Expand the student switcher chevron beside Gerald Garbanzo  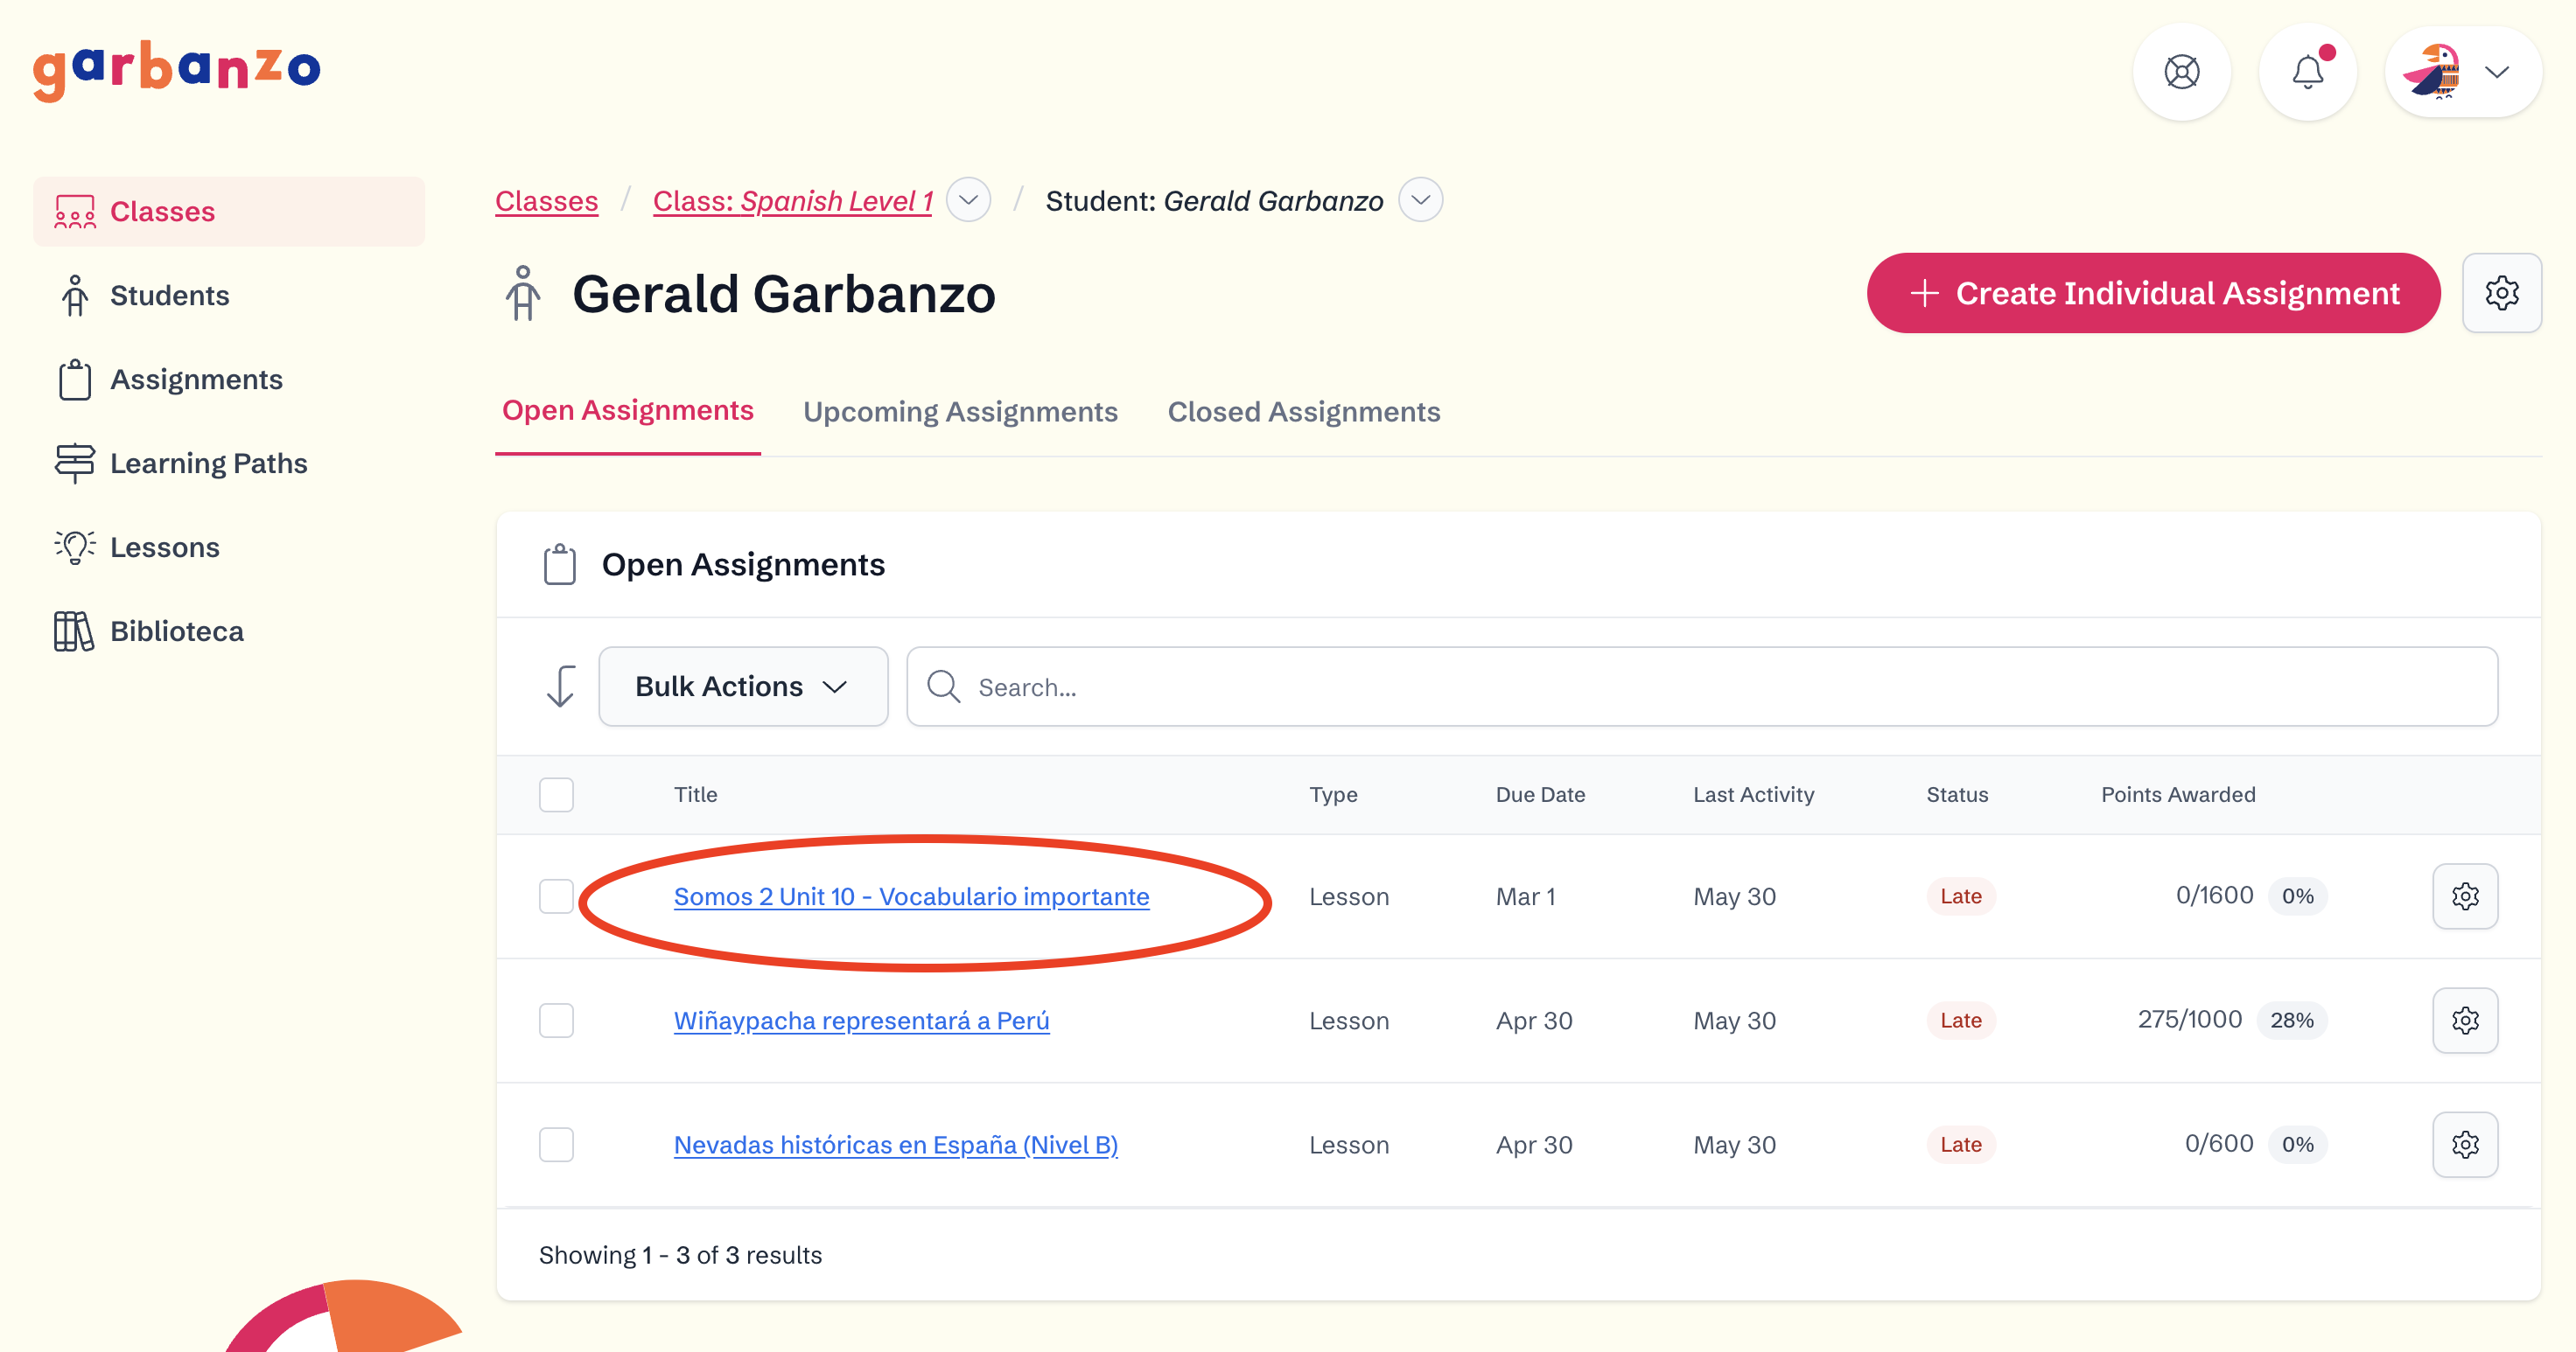1420,200
